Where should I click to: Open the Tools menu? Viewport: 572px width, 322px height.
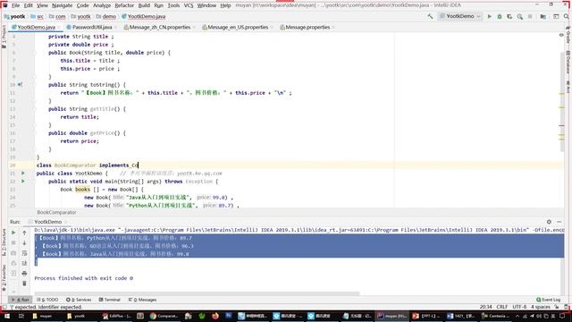173,5
